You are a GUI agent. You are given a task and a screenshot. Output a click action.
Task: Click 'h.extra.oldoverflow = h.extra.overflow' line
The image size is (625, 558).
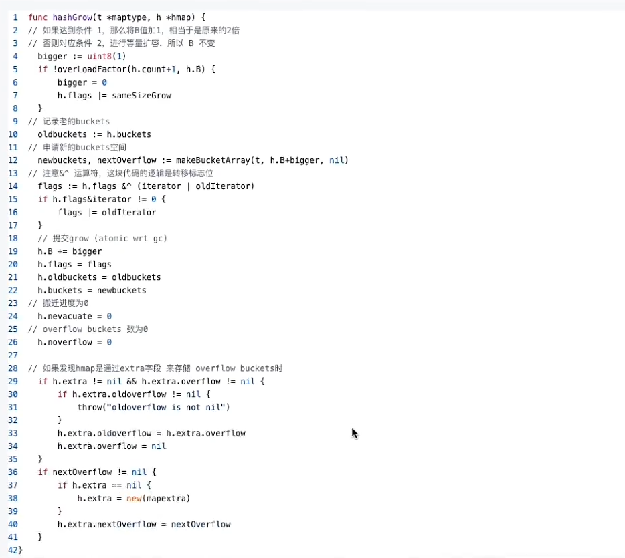(151, 434)
